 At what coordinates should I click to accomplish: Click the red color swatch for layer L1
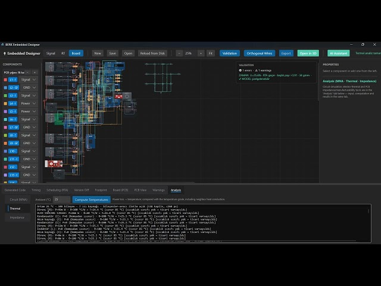pyautogui.click(x=5, y=80)
